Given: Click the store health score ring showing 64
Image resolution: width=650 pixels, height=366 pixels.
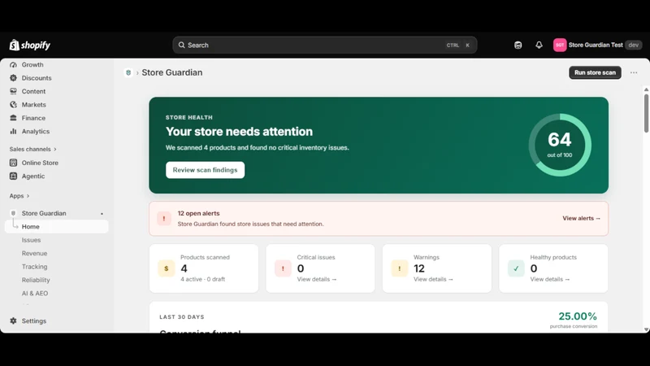Looking at the screenshot, I should (x=560, y=145).
